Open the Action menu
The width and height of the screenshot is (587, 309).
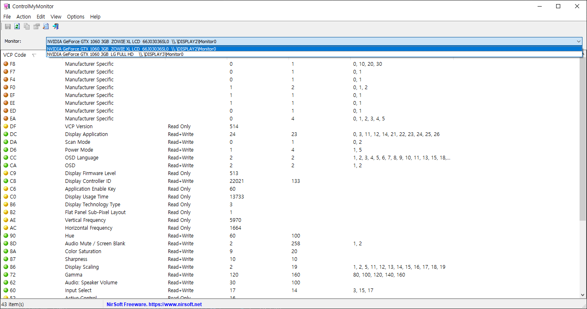pos(23,17)
